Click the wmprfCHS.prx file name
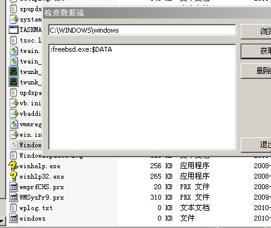The image size is (271, 228). (41, 187)
